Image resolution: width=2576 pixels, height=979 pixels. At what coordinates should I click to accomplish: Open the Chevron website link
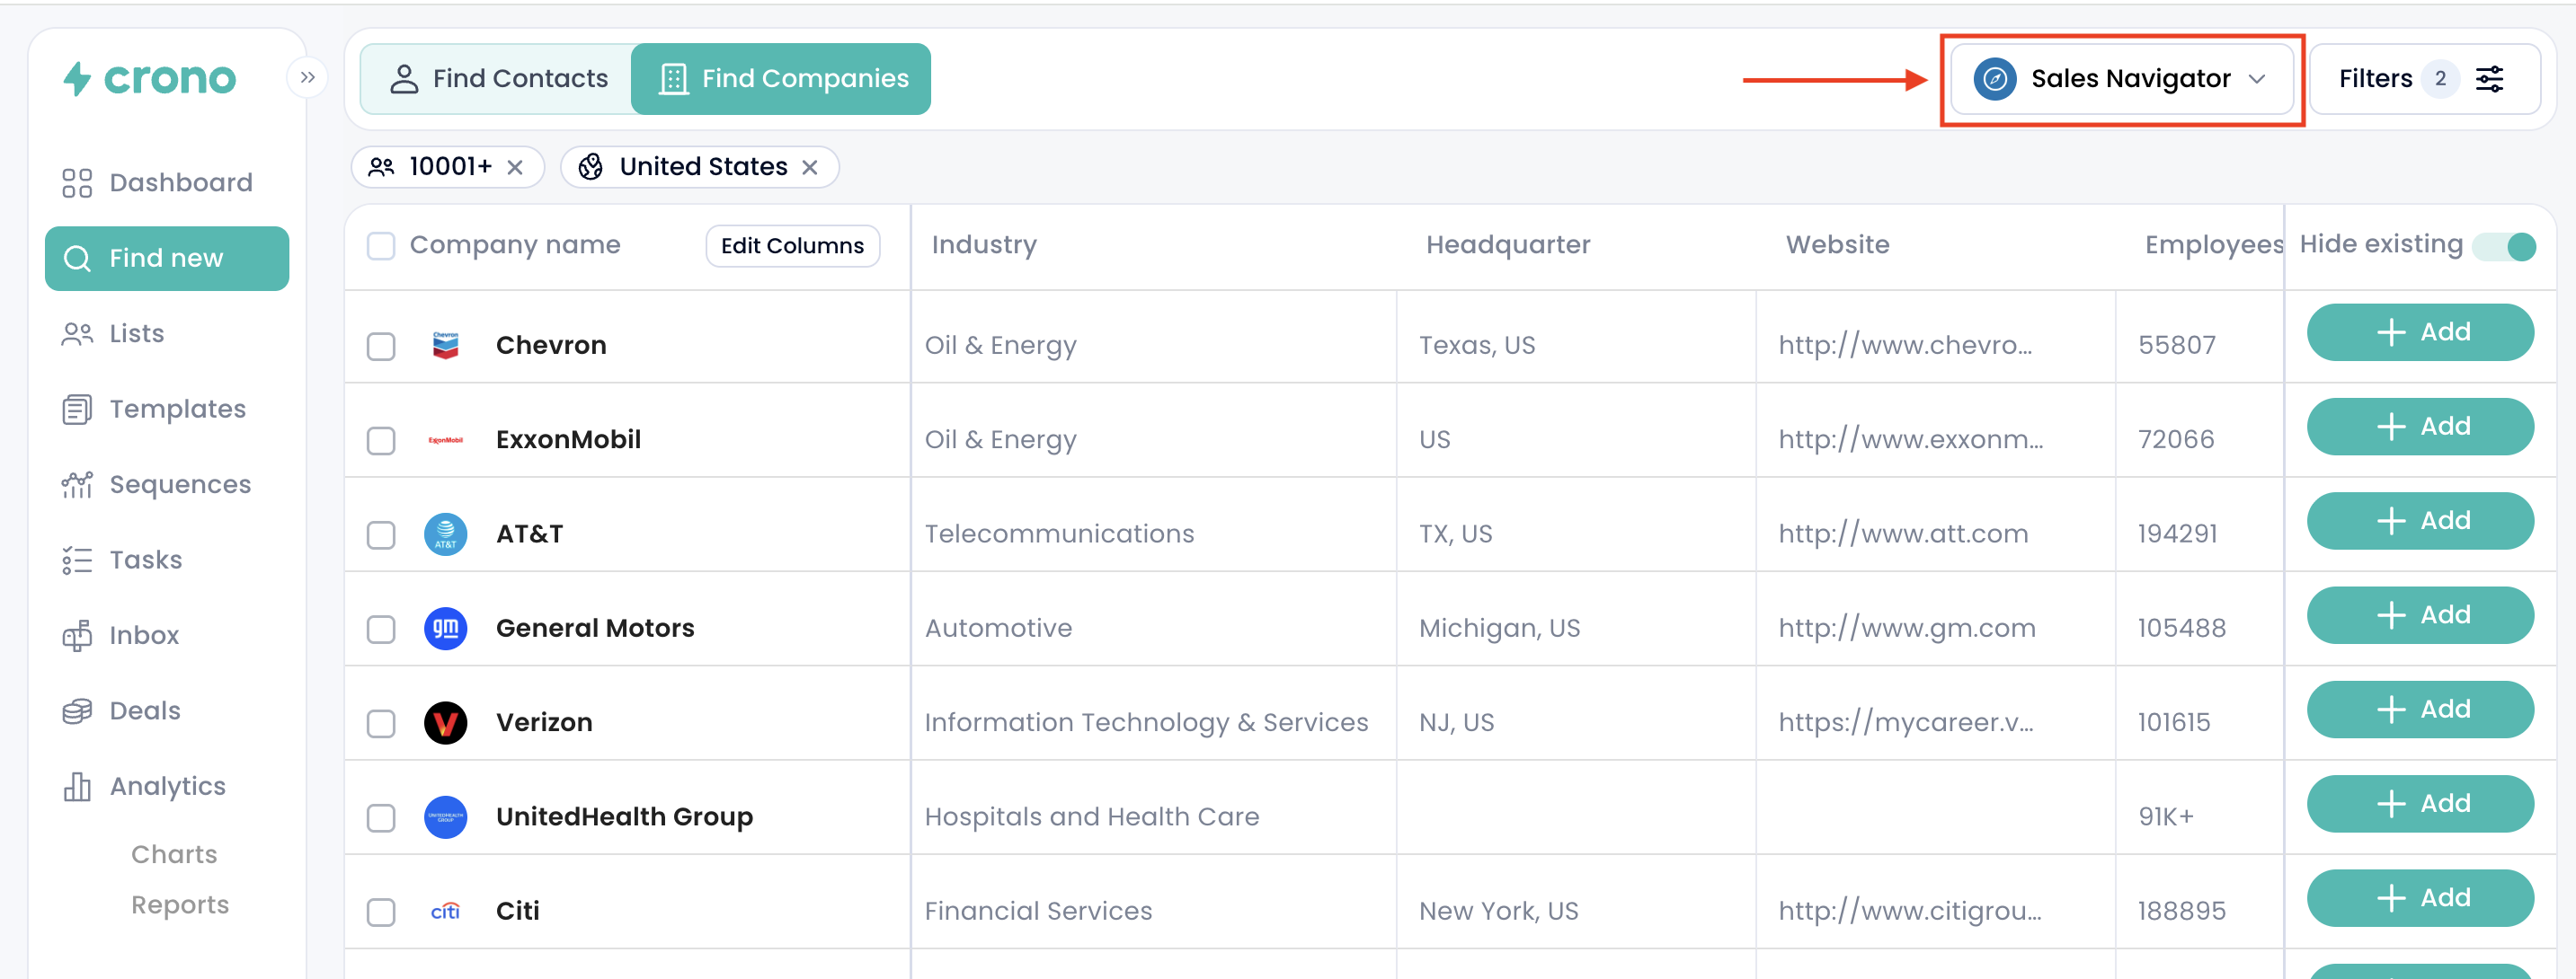coord(1905,346)
